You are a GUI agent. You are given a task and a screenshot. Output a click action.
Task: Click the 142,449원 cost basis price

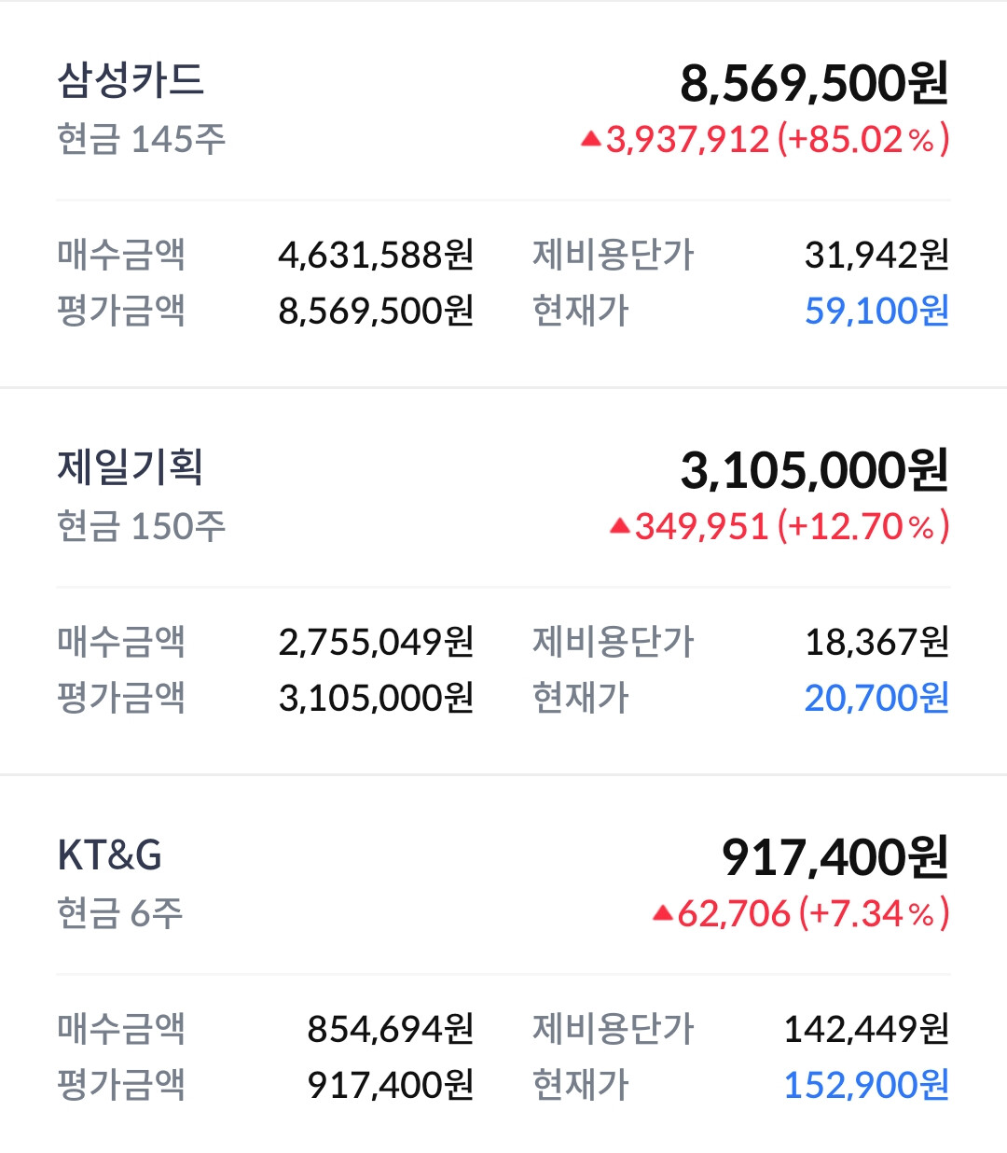tap(866, 1029)
